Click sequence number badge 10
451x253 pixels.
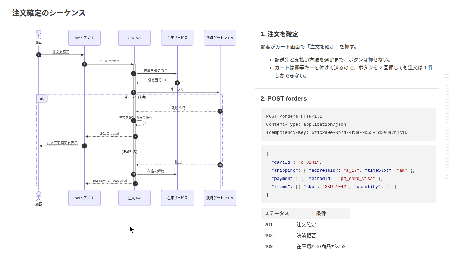(220, 165)
